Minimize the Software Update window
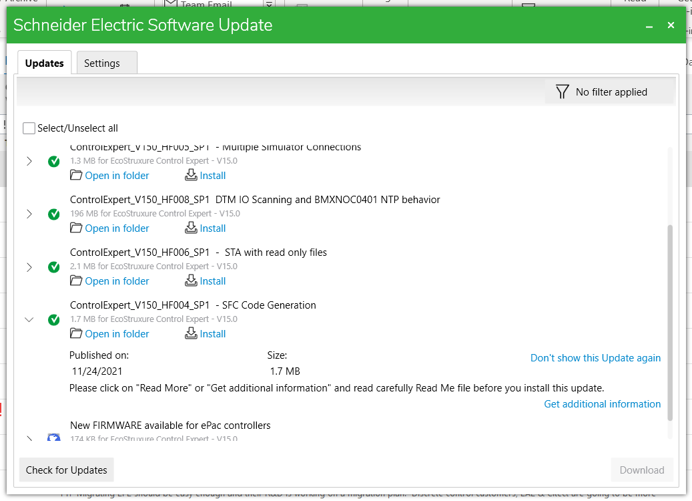 click(649, 25)
